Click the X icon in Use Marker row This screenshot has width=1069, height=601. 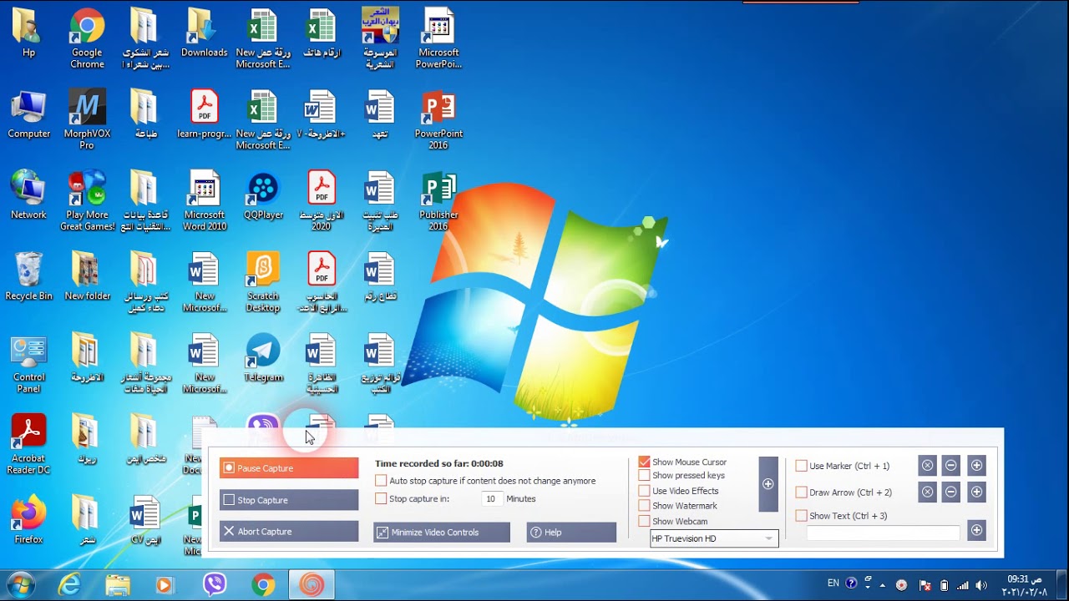click(x=928, y=466)
